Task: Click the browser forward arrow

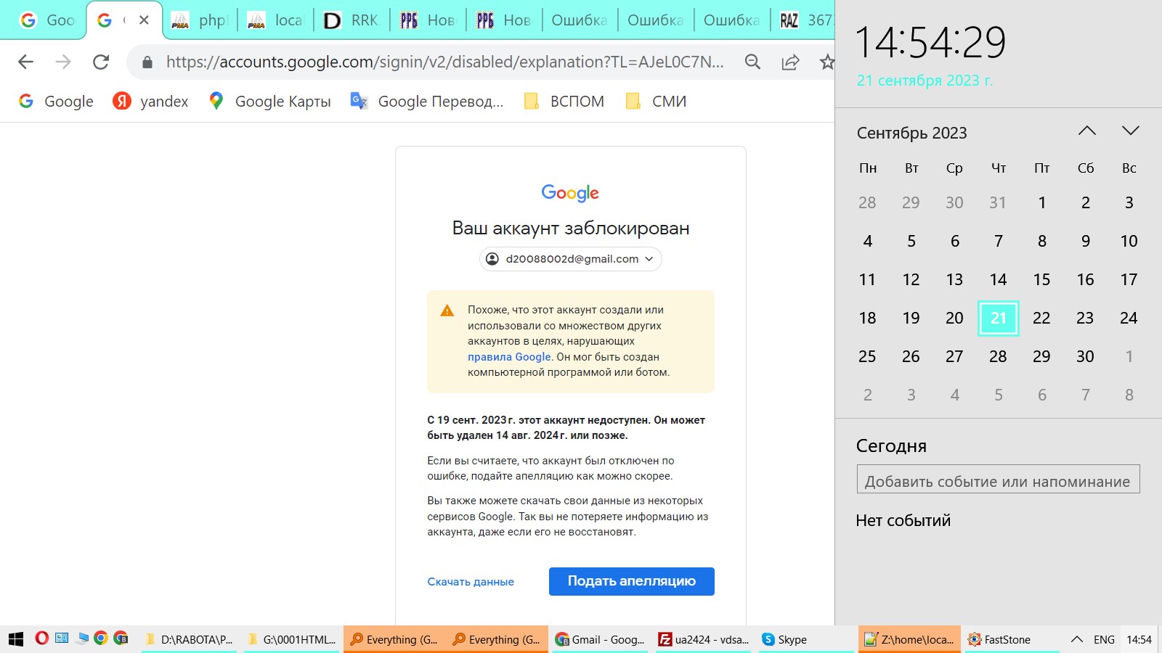Action: pos(63,62)
